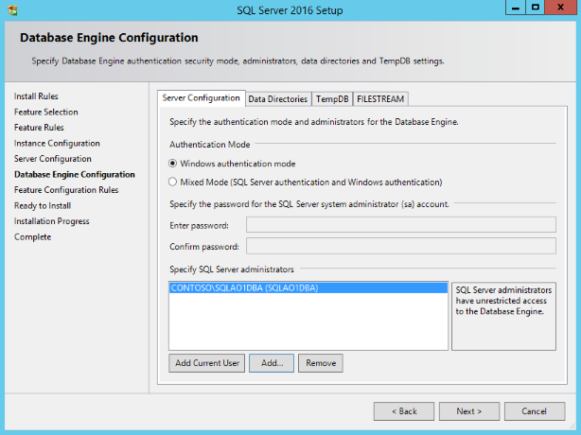
Task: Click Server Configuration step in sidebar
Action: 53,159
